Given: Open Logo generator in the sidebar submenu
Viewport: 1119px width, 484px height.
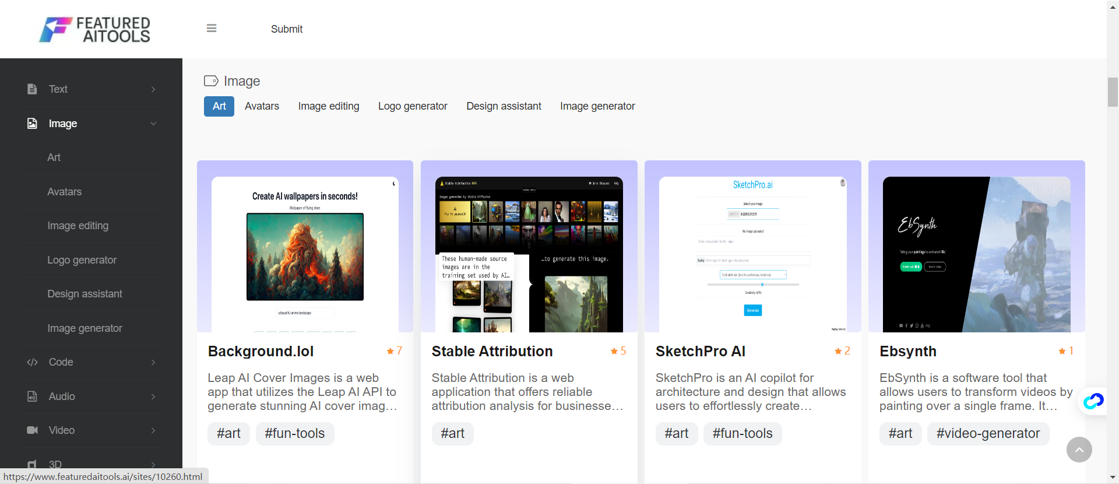Looking at the screenshot, I should [82, 260].
